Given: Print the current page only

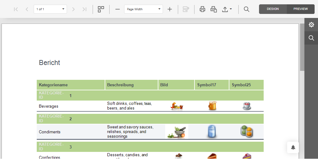Looking at the screenshot, I should (214, 9).
